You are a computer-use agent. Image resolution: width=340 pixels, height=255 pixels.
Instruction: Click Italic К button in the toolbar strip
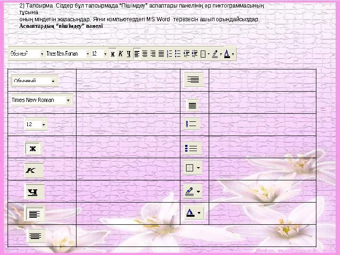120,53
